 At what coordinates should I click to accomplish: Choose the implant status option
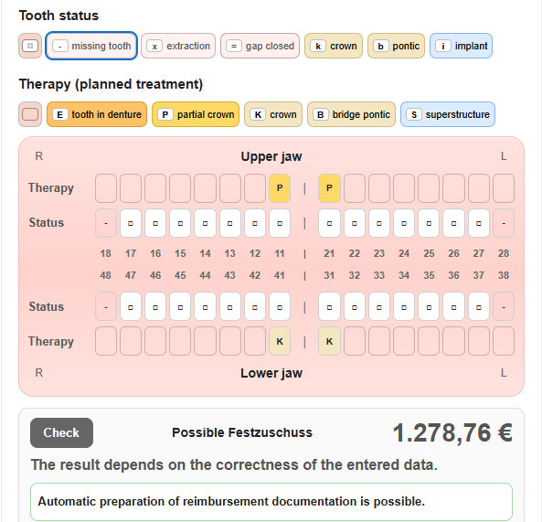(461, 46)
